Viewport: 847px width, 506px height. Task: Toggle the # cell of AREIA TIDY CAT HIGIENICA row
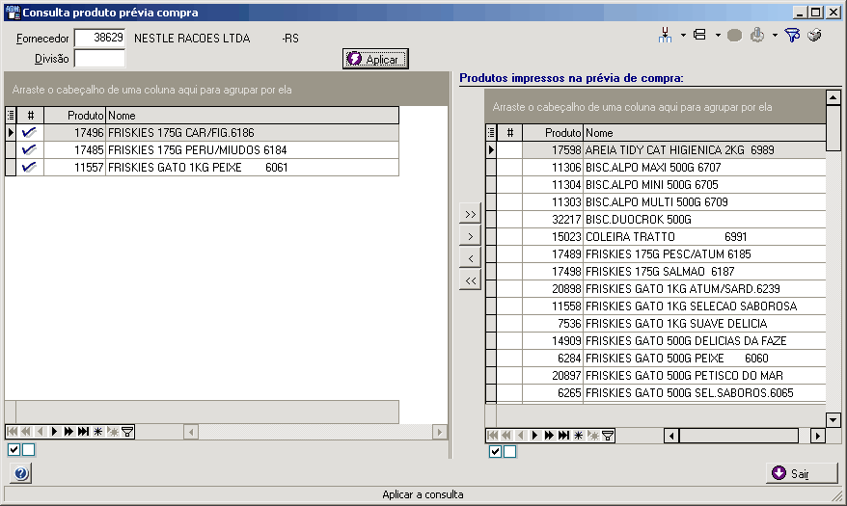click(x=509, y=150)
